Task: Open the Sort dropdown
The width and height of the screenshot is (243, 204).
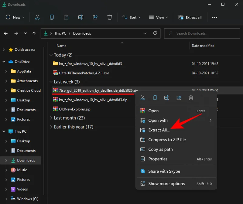Action: tap(132, 17)
